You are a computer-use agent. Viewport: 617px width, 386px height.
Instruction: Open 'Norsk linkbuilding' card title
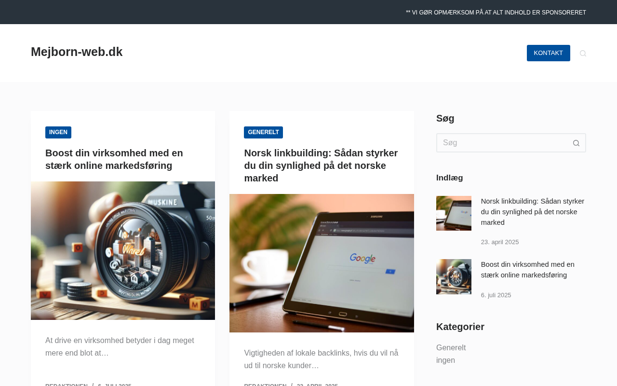(x=321, y=165)
